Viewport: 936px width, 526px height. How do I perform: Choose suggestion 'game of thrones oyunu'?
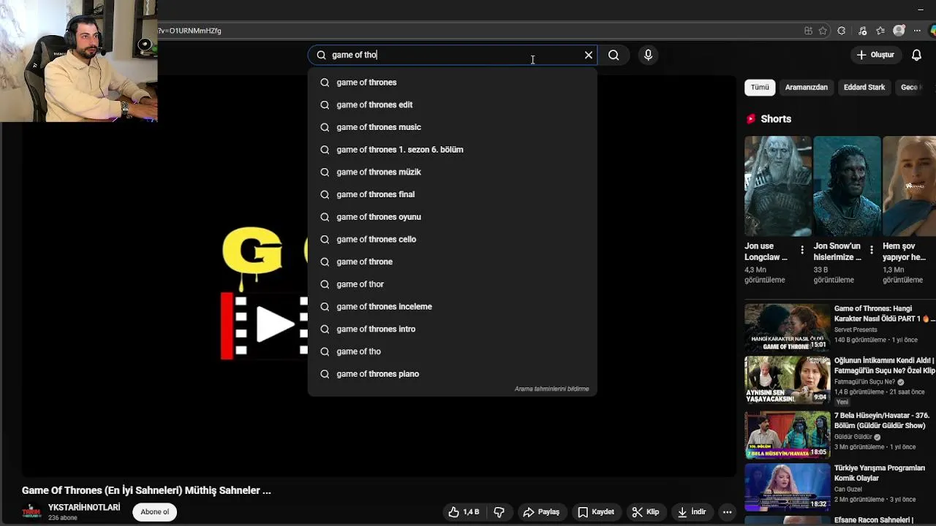coord(453,217)
